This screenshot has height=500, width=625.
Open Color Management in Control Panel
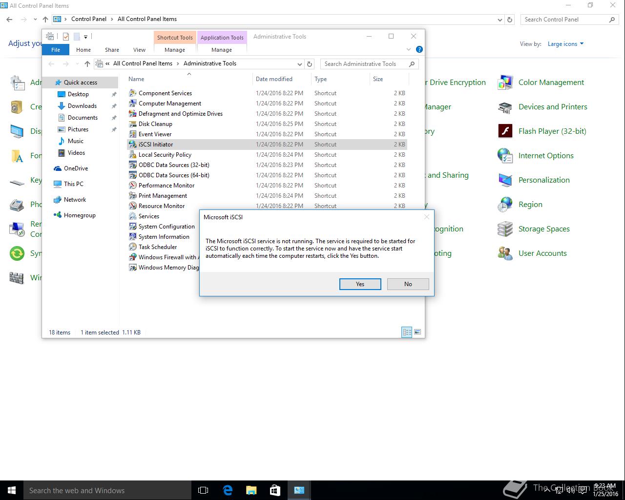click(541, 83)
